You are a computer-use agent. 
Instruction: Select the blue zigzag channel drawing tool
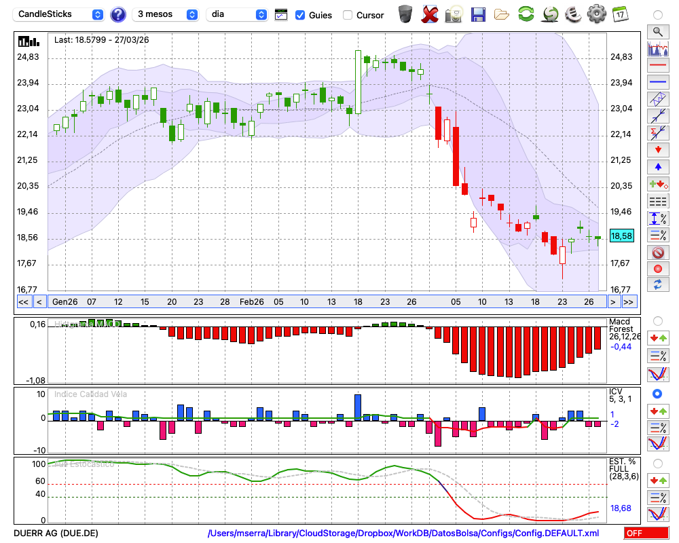pos(658,99)
